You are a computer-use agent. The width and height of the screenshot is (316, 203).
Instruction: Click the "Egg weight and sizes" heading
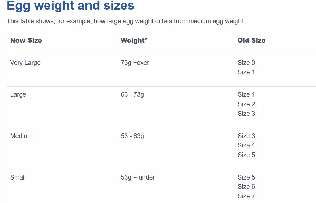click(70, 6)
